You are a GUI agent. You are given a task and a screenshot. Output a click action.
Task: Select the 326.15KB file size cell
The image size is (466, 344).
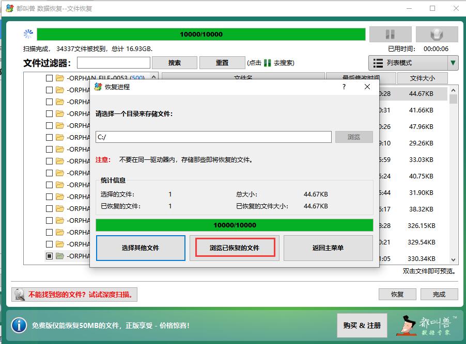click(422, 225)
